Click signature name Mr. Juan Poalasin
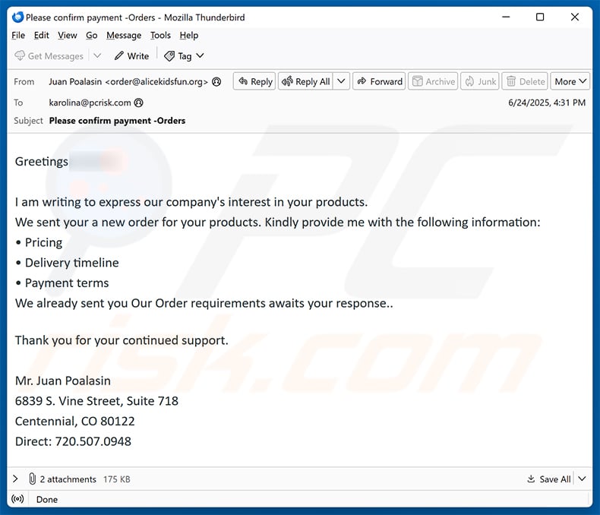 point(63,381)
